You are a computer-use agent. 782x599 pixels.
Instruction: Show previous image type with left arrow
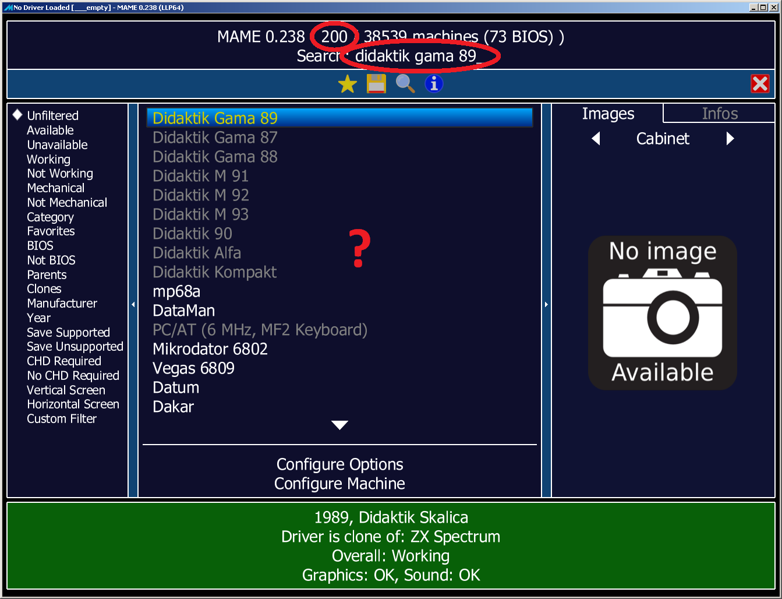596,139
